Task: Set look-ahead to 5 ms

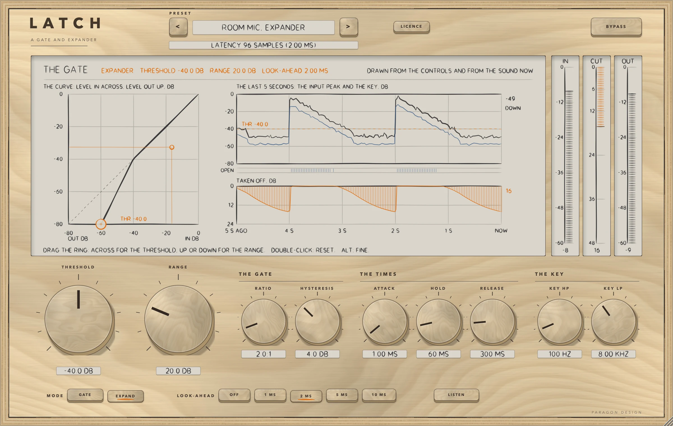Action: pos(342,395)
